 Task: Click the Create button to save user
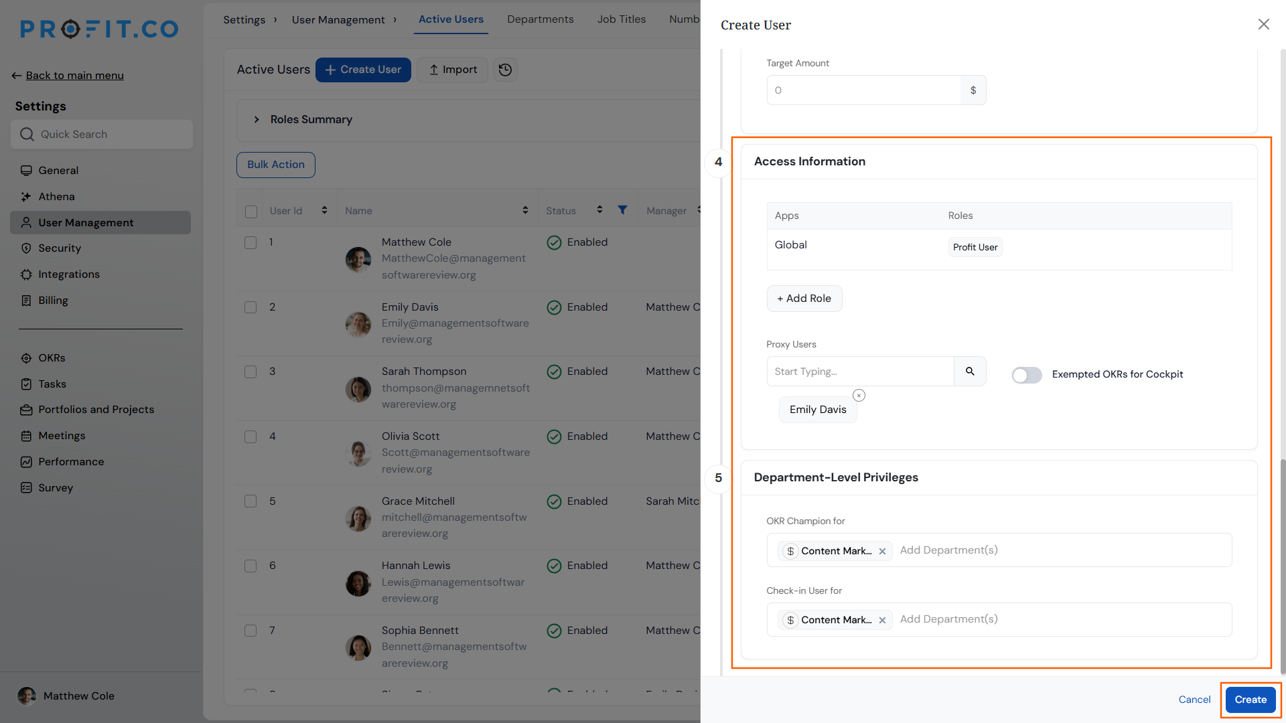coord(1251,700)
